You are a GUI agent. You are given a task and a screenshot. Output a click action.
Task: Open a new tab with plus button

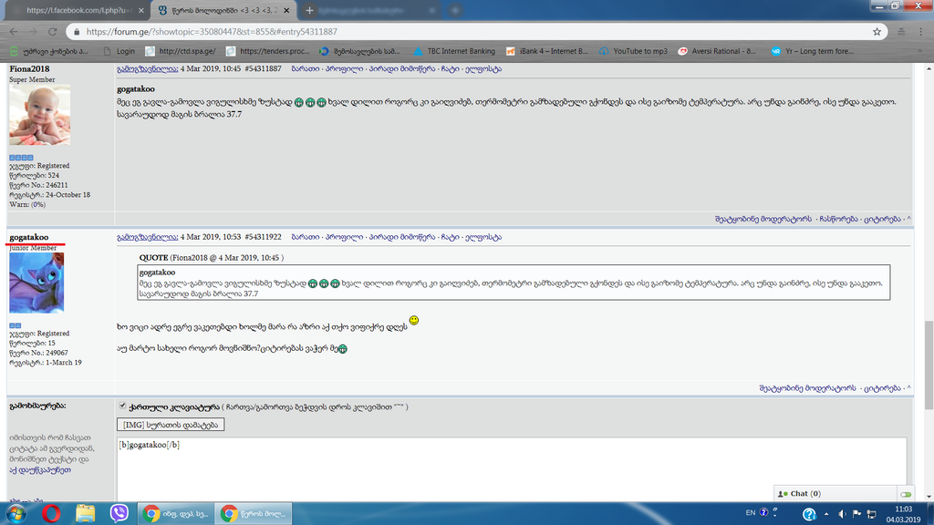309,10
